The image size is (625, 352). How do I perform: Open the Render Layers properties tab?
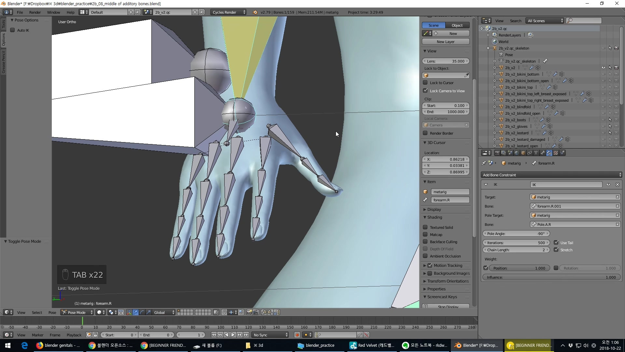504,153
